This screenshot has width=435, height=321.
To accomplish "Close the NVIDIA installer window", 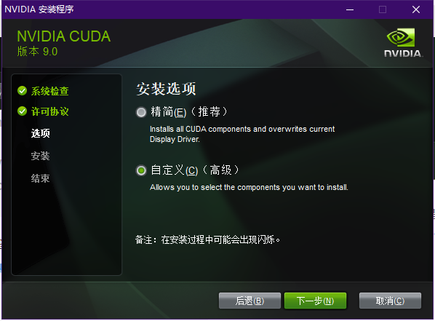I will pos(416,9).
